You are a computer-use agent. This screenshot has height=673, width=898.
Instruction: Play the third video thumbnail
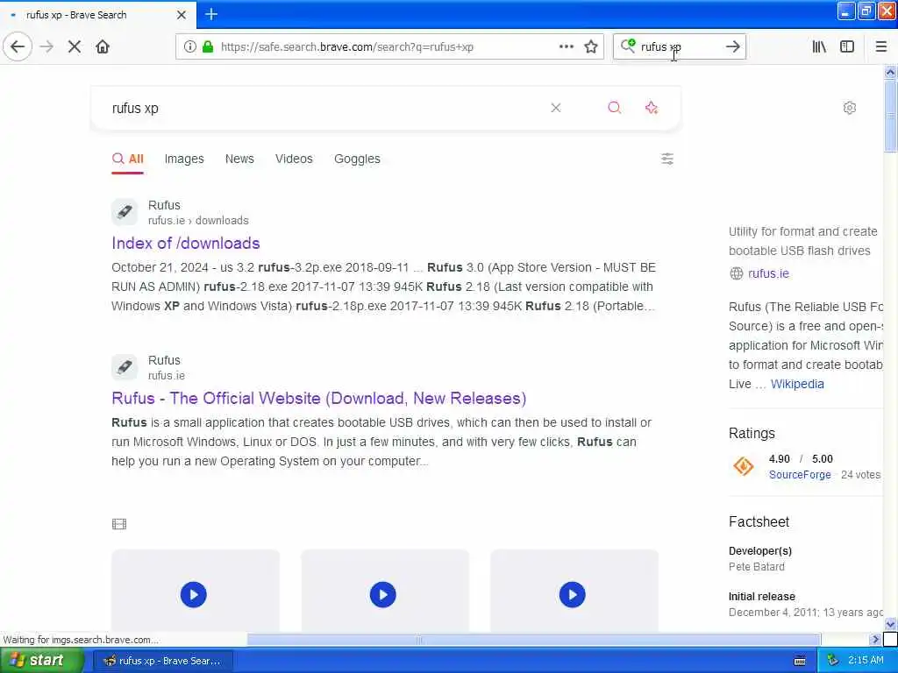572,595
